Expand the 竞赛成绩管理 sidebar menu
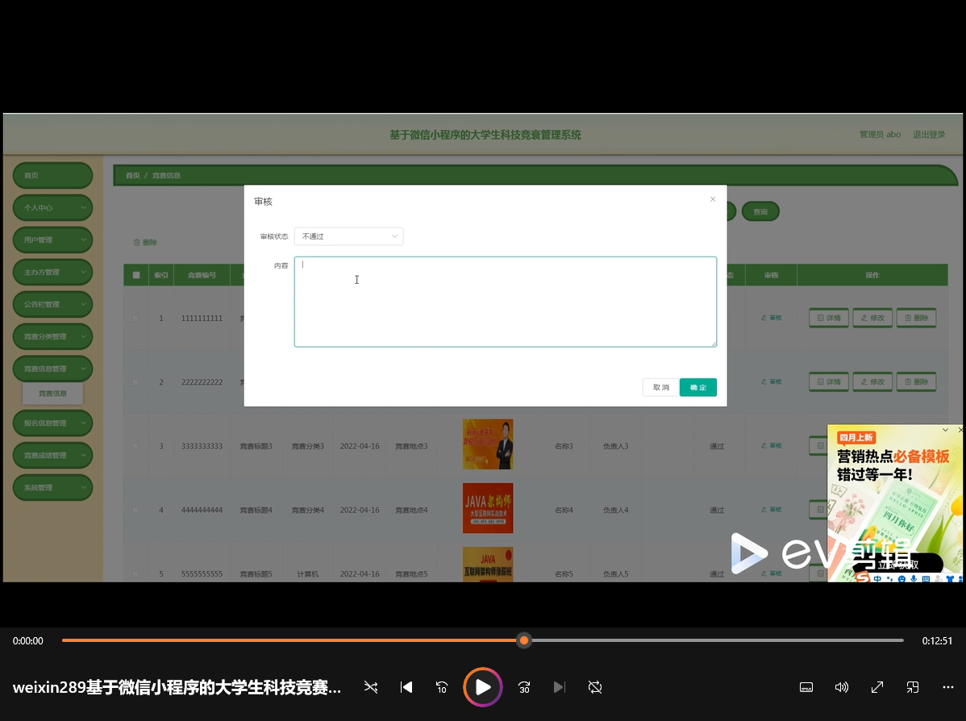966x721 pixels. click(x=53, y=456)
